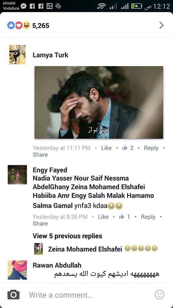This screenshot has height=308, width=173.
Task: Reply to Engy Fayed's comment
Action: [148, 217]
